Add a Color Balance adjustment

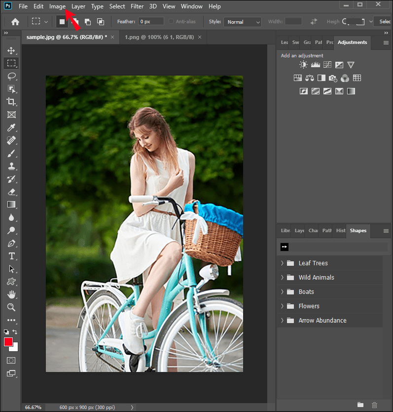tap(310, 78)
